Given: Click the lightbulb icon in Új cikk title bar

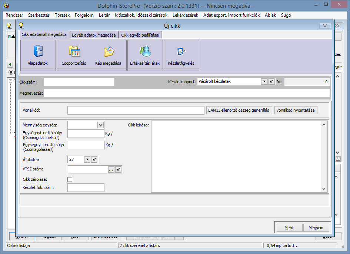Looking at the screenshot, I should [x=21, y=26].
